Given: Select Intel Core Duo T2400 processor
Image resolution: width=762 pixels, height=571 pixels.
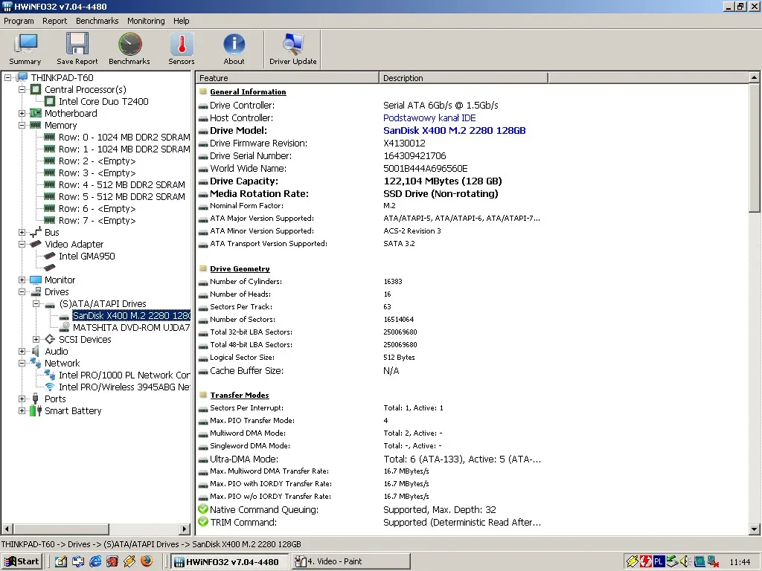Looking at the screenshot, I should coord(103,101).
